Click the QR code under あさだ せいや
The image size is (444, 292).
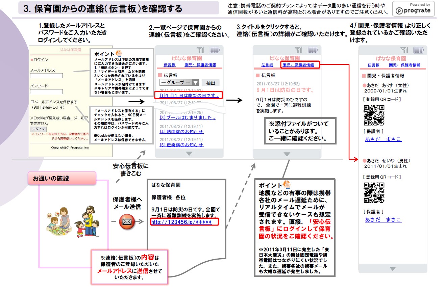click(374, 193)
